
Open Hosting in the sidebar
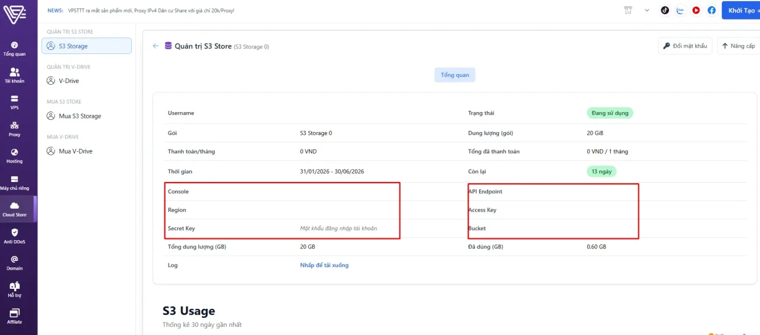click(15, 156)
